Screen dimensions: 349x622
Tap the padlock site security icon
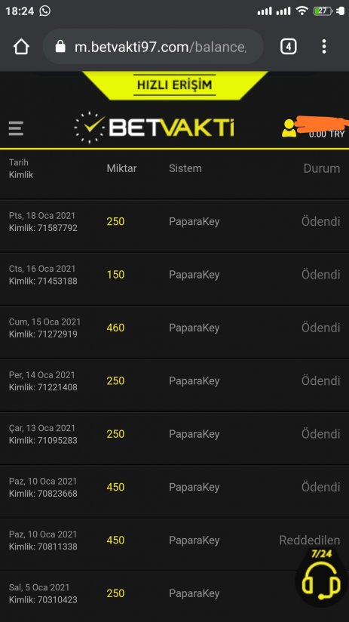60,47
